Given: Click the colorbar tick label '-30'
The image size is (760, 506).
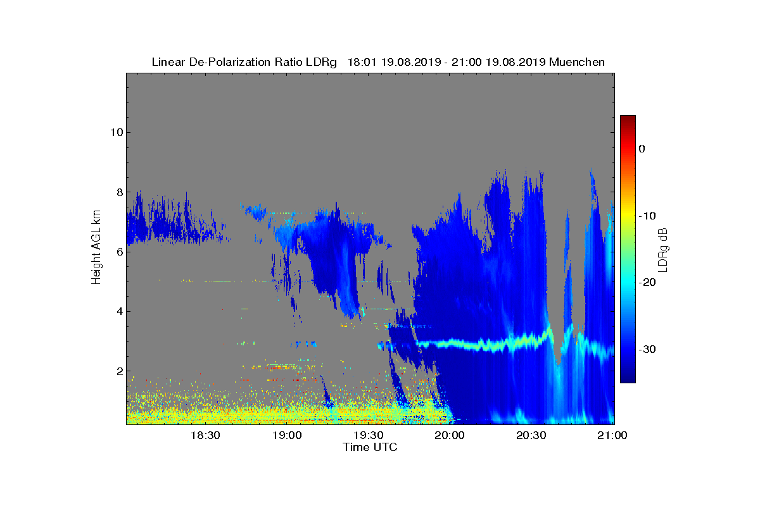Looking at the screenshot, I should pyautogui.click(x=647, y=350).
